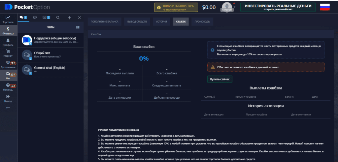Collapse the left sidebar with arrow

(x=8, y=108)
